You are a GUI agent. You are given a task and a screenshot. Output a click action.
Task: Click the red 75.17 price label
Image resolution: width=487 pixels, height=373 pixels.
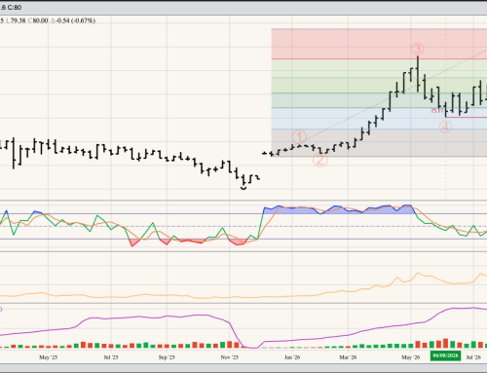[437, 111]
